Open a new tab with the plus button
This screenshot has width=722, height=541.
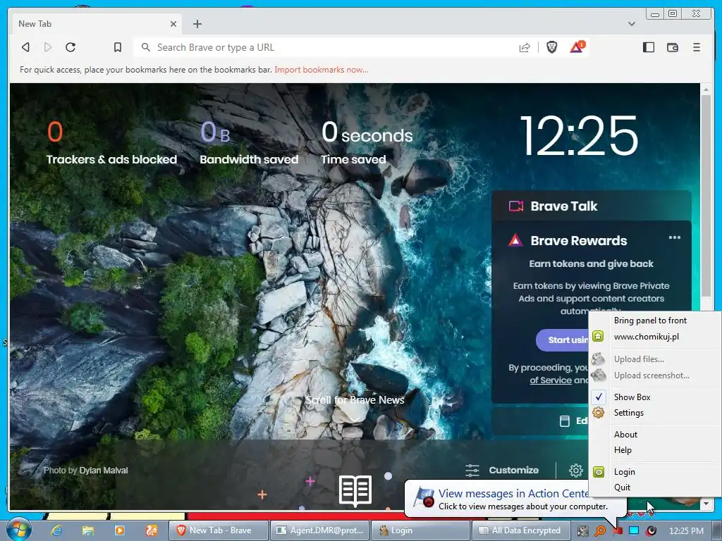point(197,24)
